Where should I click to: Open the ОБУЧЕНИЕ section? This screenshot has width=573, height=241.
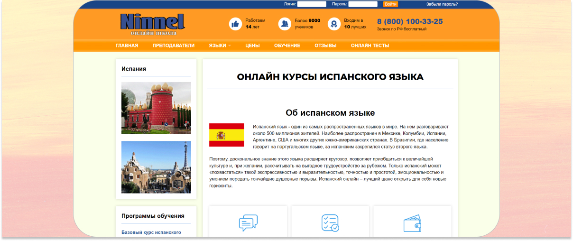(287, 46)
